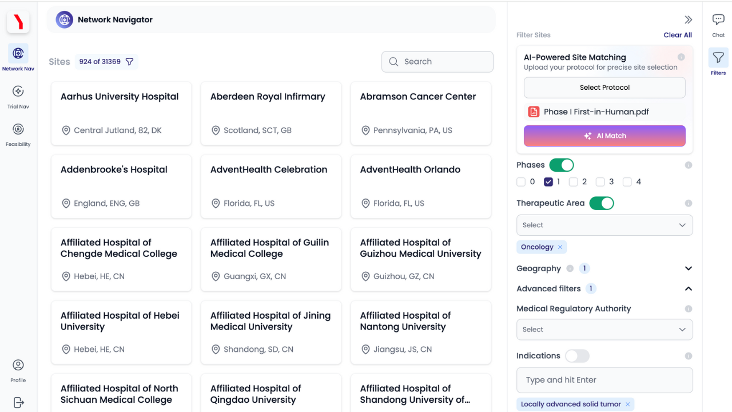Click the AI Match button
This screenshot has width=732, height=412.
pyautogui.click(x=604, y=136)
